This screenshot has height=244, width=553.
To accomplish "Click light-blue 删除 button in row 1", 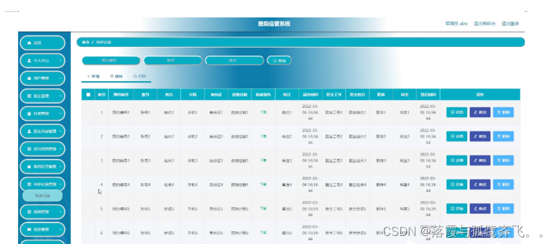I will [503, 113].
